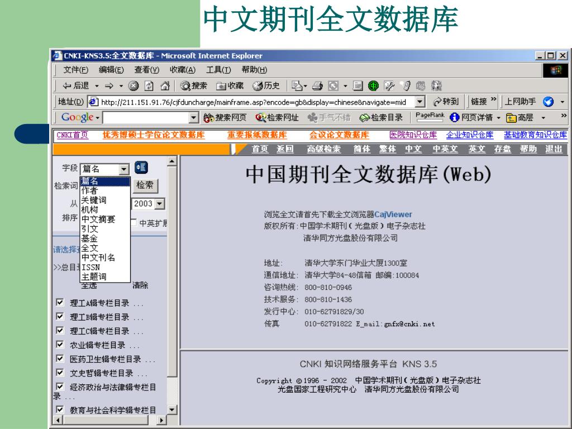Go to home page via house icon
The image size is (572, 429).
[165, 86]
